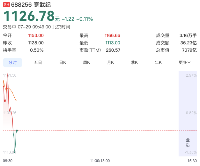Click the chevron next to 更多

(189, 63)
